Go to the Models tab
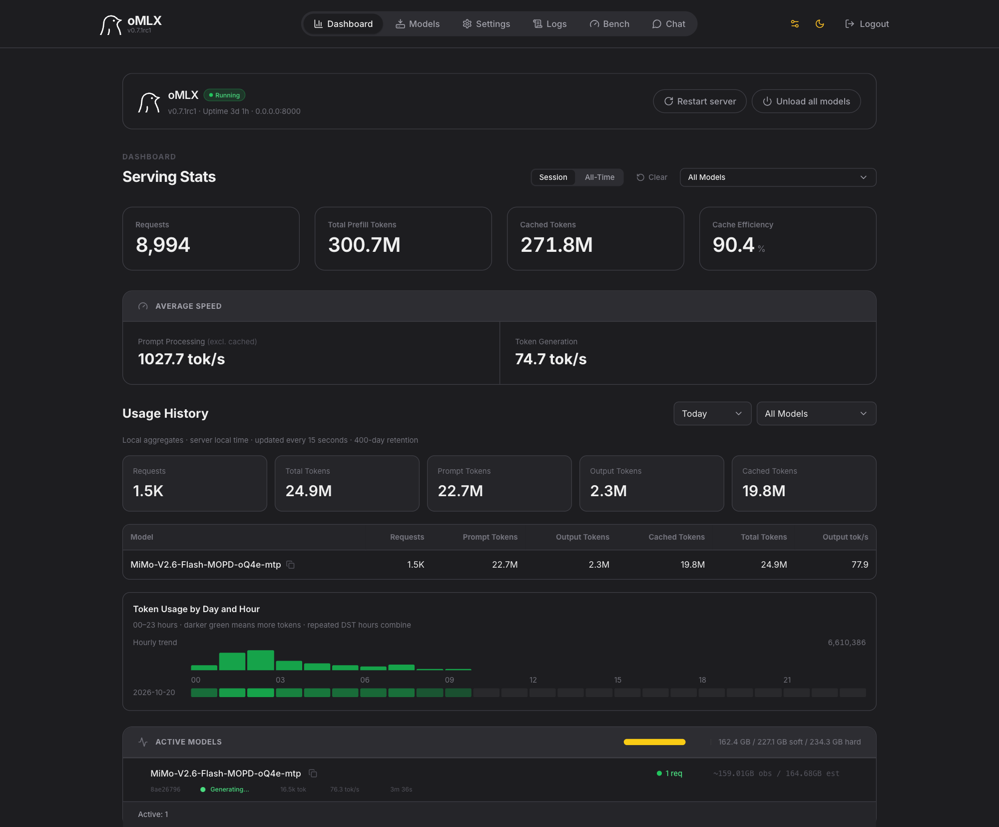Image resolution: width=999 pixels, height=827 pixels. [x=418, y=24]
